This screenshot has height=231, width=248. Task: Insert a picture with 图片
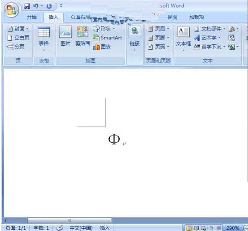(65, 36)
